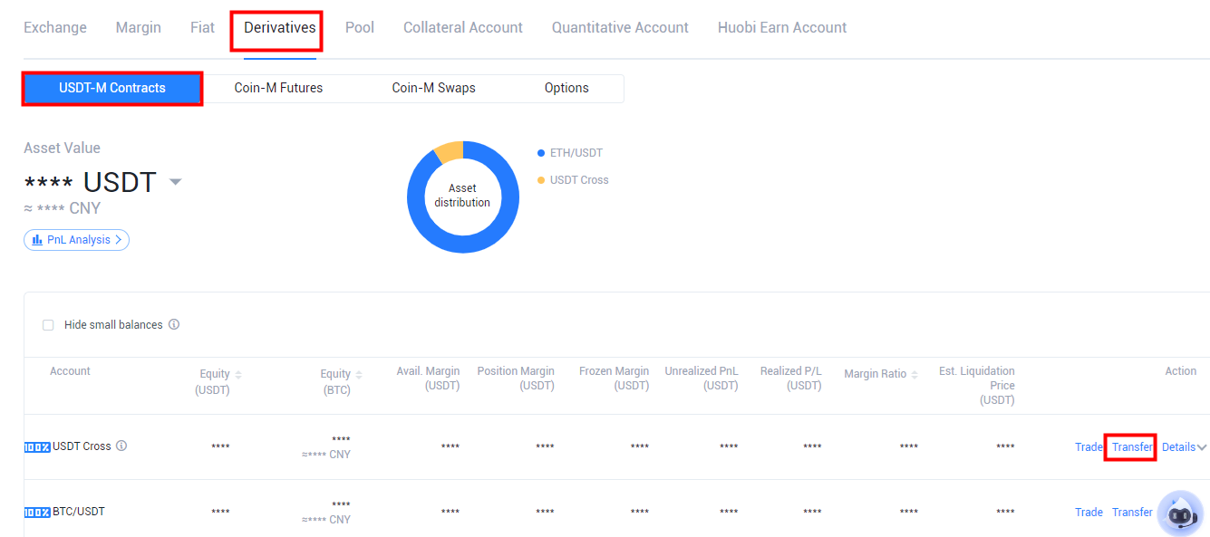Click the ETH/USDT legend label
The width and height of the screenshot is (1210, 537).
click(576, 153)
